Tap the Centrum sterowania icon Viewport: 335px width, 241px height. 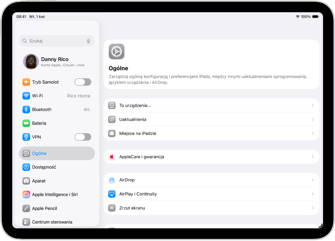point(26,222)
